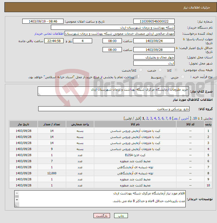Click the request number field 1103090546000022
Image resolution: width=217 pixels, height=223 pixels.
(x=154, y=21)
